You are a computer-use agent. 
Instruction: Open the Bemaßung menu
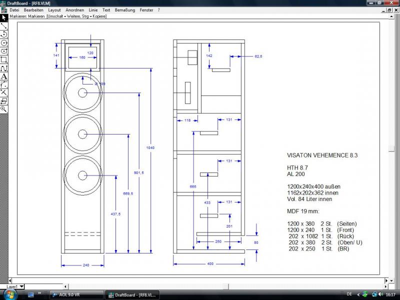click(125, 10)
